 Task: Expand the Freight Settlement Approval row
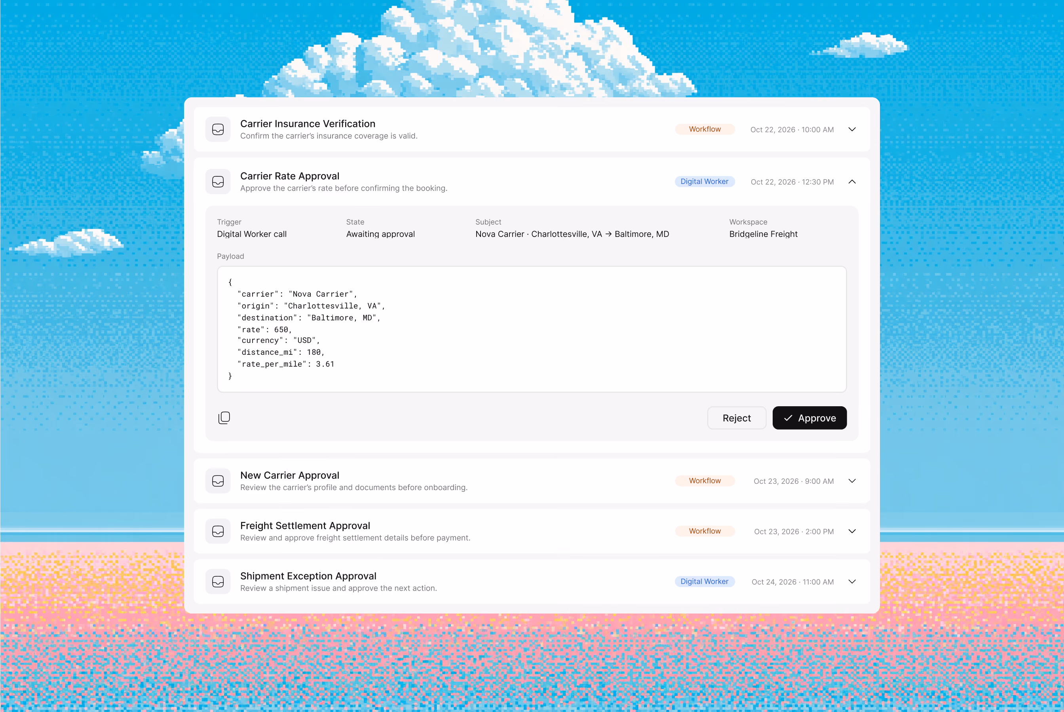coord(852,531)
